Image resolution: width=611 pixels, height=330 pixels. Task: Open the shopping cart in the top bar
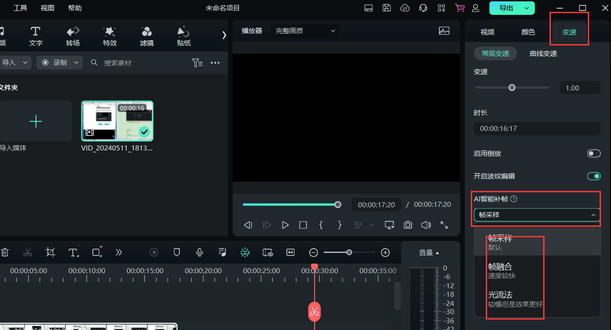[x=459, y=8]
